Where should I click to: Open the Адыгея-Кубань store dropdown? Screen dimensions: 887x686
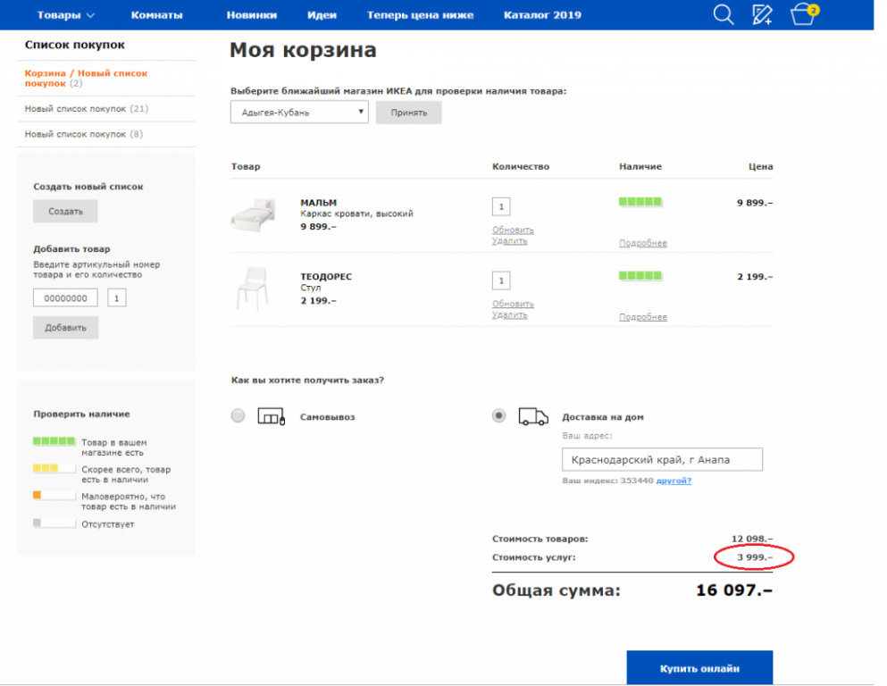click(299, 112)
